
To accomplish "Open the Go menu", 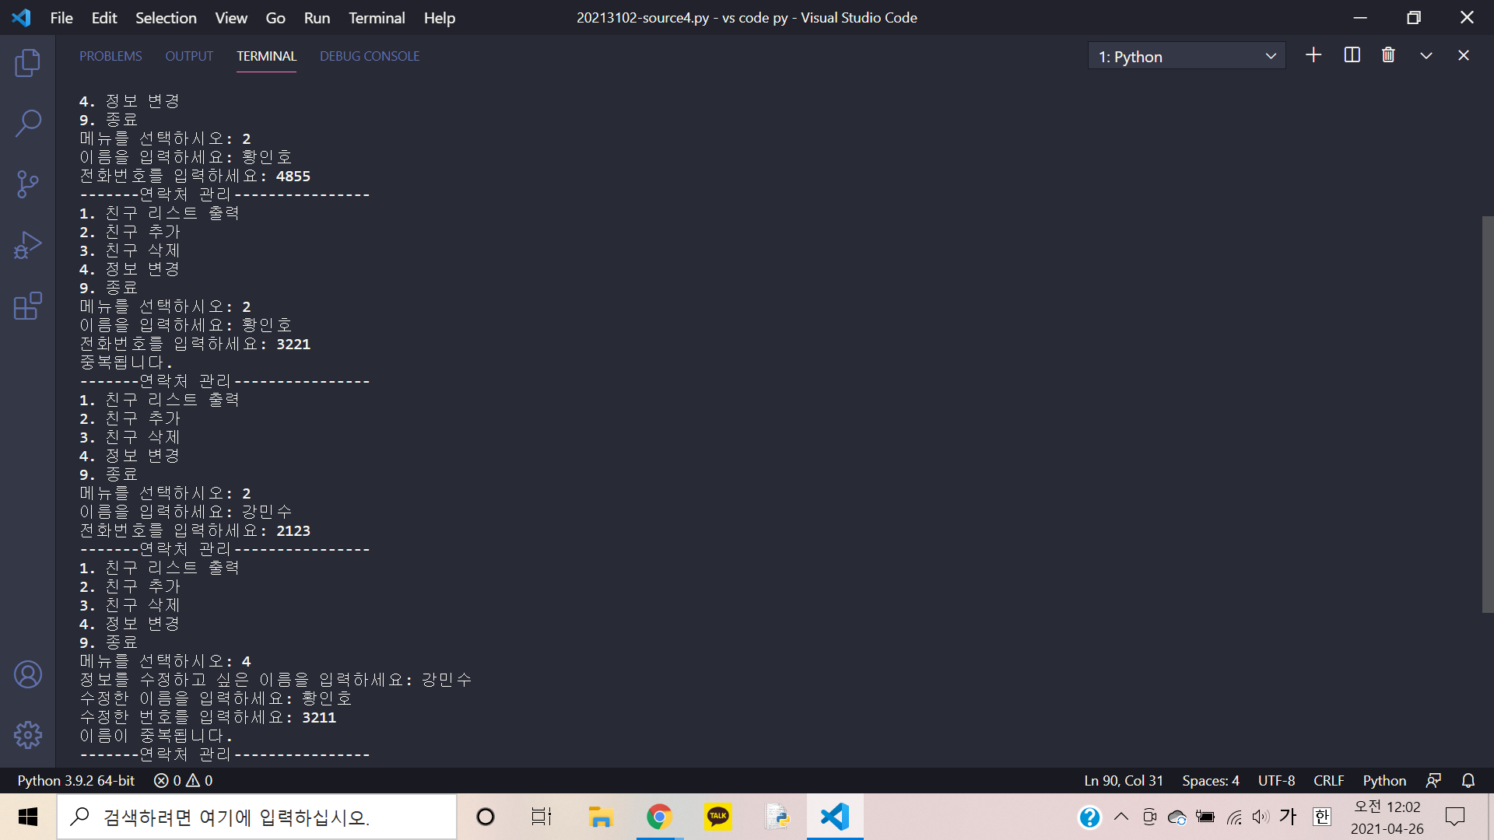I will click(275, 17).
